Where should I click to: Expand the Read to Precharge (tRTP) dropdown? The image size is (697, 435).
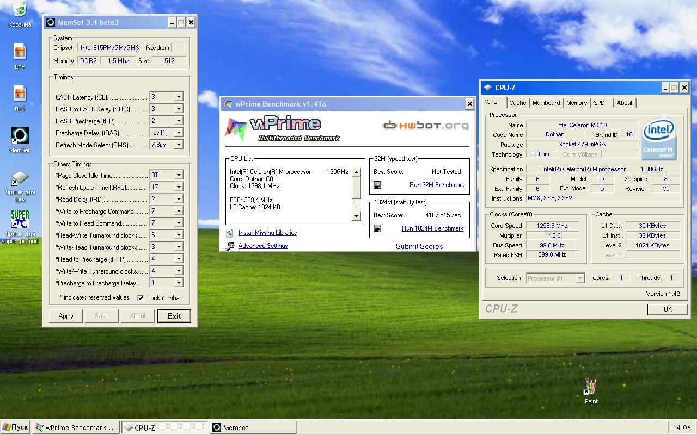178,259
